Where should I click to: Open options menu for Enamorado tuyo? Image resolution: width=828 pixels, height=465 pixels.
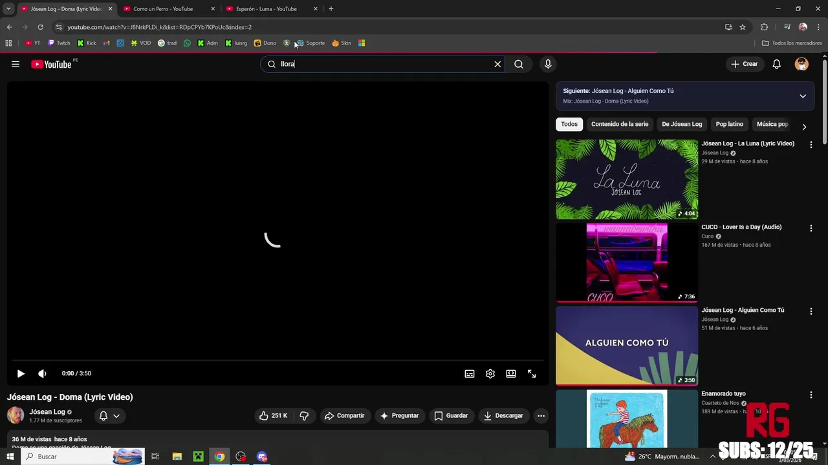tap(811, 395)
